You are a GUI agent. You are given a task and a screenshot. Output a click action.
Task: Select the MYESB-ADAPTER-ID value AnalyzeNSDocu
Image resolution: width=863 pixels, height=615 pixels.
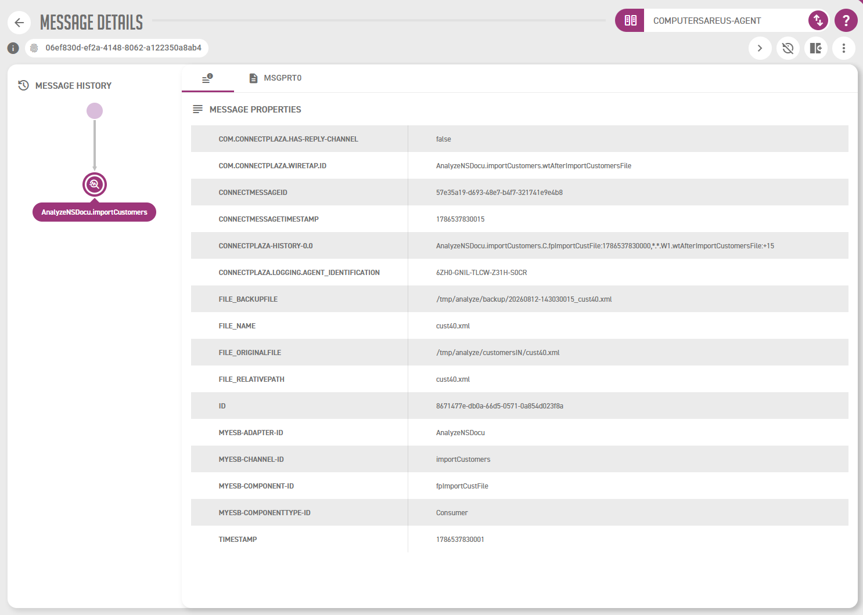click(x=461, y=433)
